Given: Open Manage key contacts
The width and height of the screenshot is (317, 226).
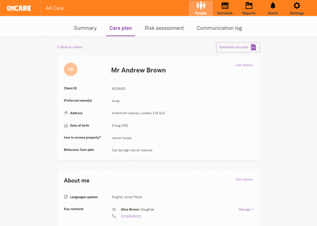Looking at the screenshot, I should (x=246, y=209).
